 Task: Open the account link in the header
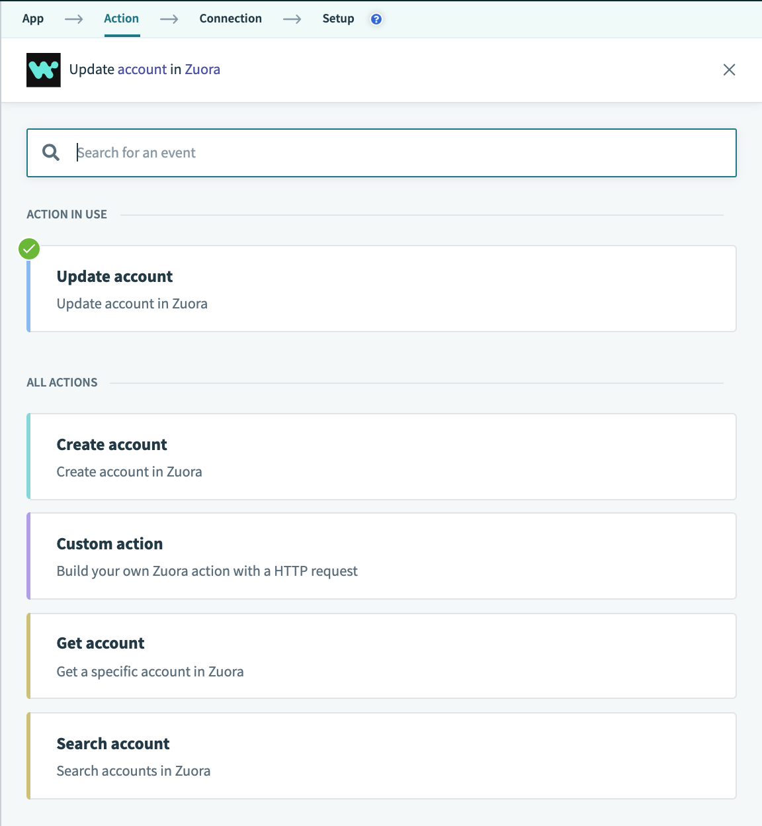click(x=142, y=69)
